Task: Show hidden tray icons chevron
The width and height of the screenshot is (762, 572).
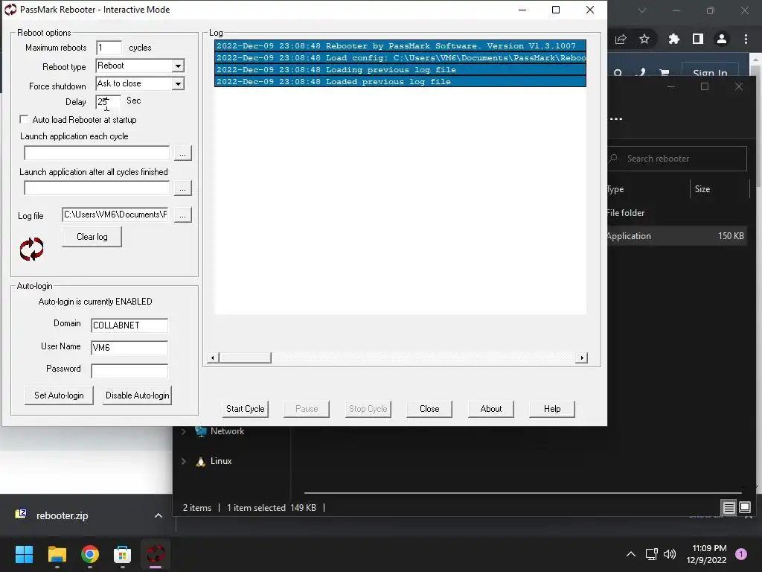Action: (x=631, y=554)
